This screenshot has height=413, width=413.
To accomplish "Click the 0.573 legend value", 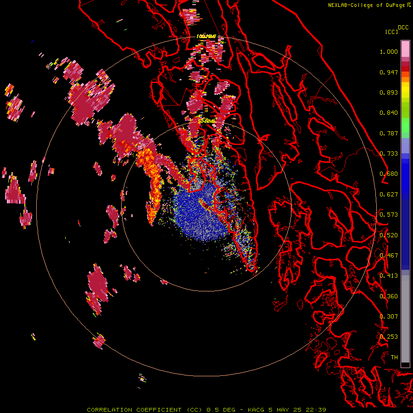I will click(389, 215).
